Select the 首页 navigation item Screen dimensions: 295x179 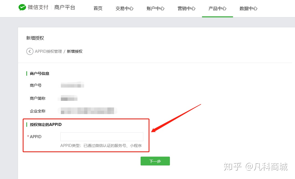(x=98, y=9)
